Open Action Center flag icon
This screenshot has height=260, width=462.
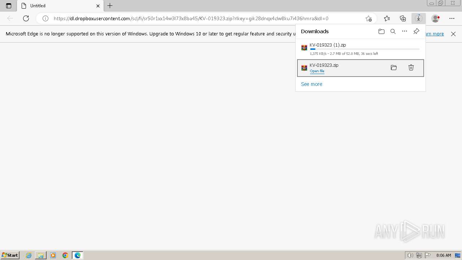coord(428,255)
